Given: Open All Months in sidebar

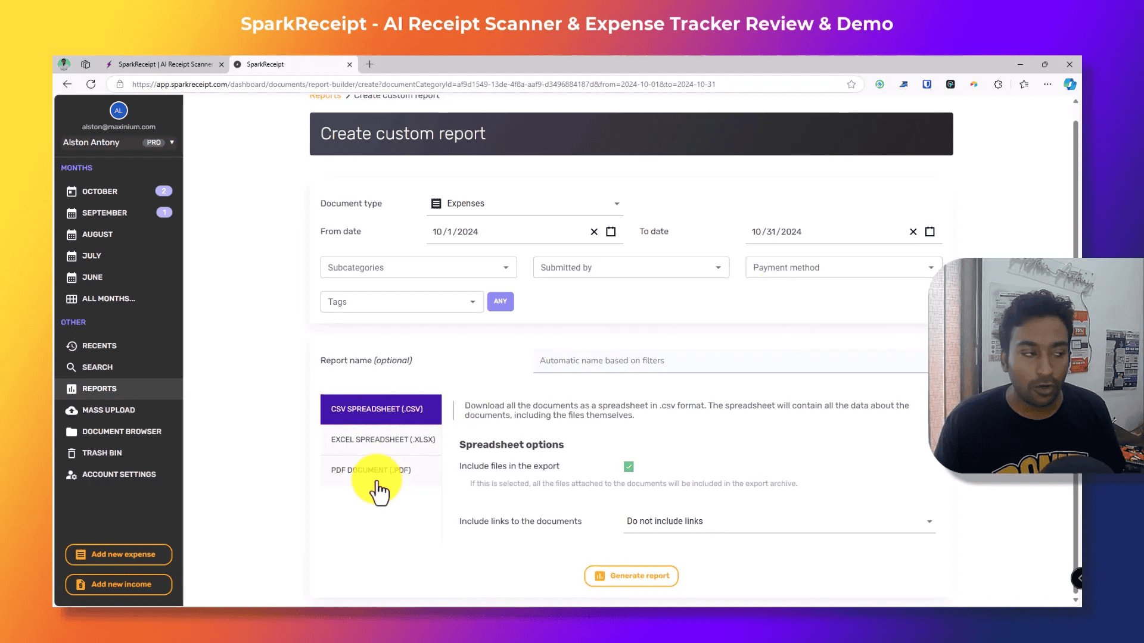Looking at the screenshot, I should coord(119,298).
